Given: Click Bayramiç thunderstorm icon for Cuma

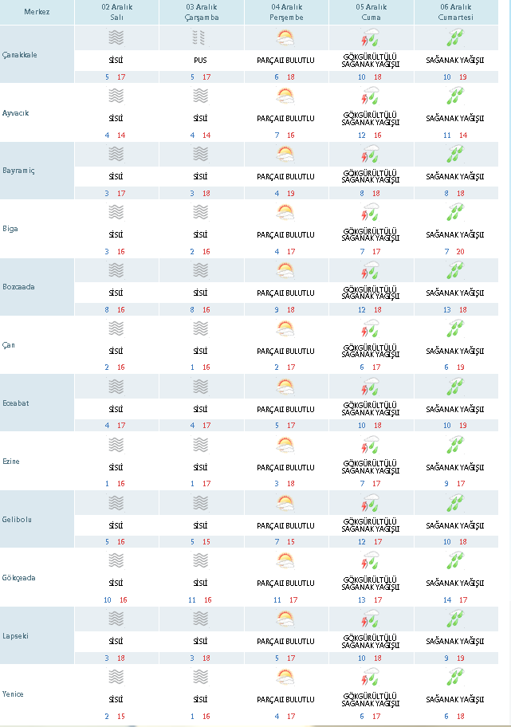Looking at the screenshot, I should pos(371,154).
